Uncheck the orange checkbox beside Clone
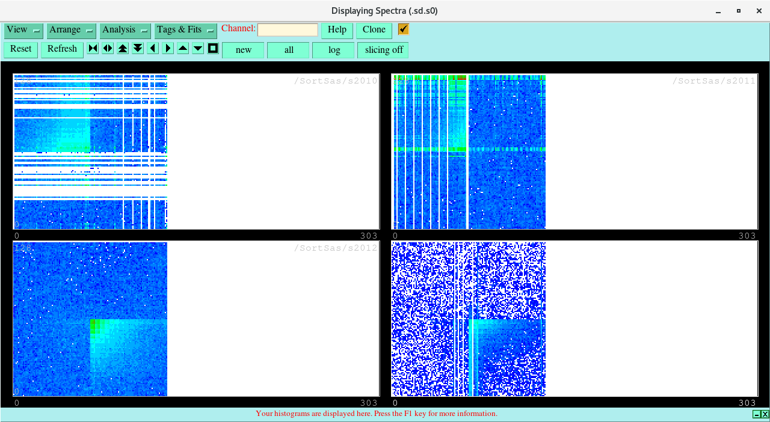The height and width of the screenshot is (422, 770). pos(402,28)
